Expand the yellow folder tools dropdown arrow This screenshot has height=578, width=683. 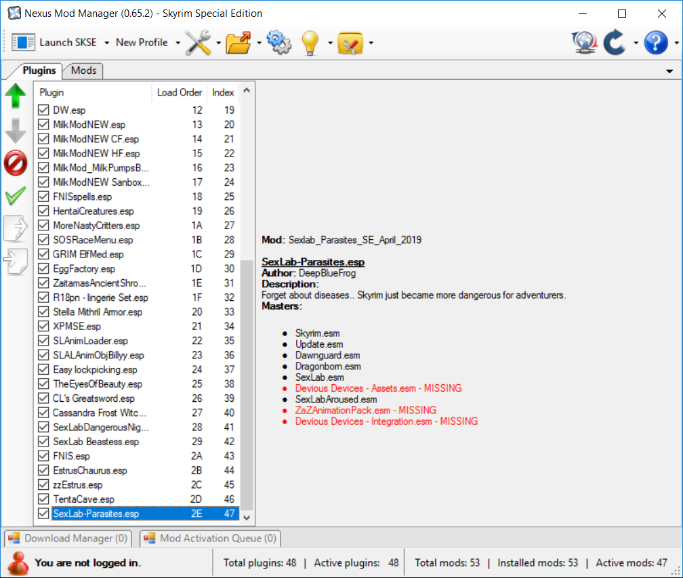pos(371,43)
